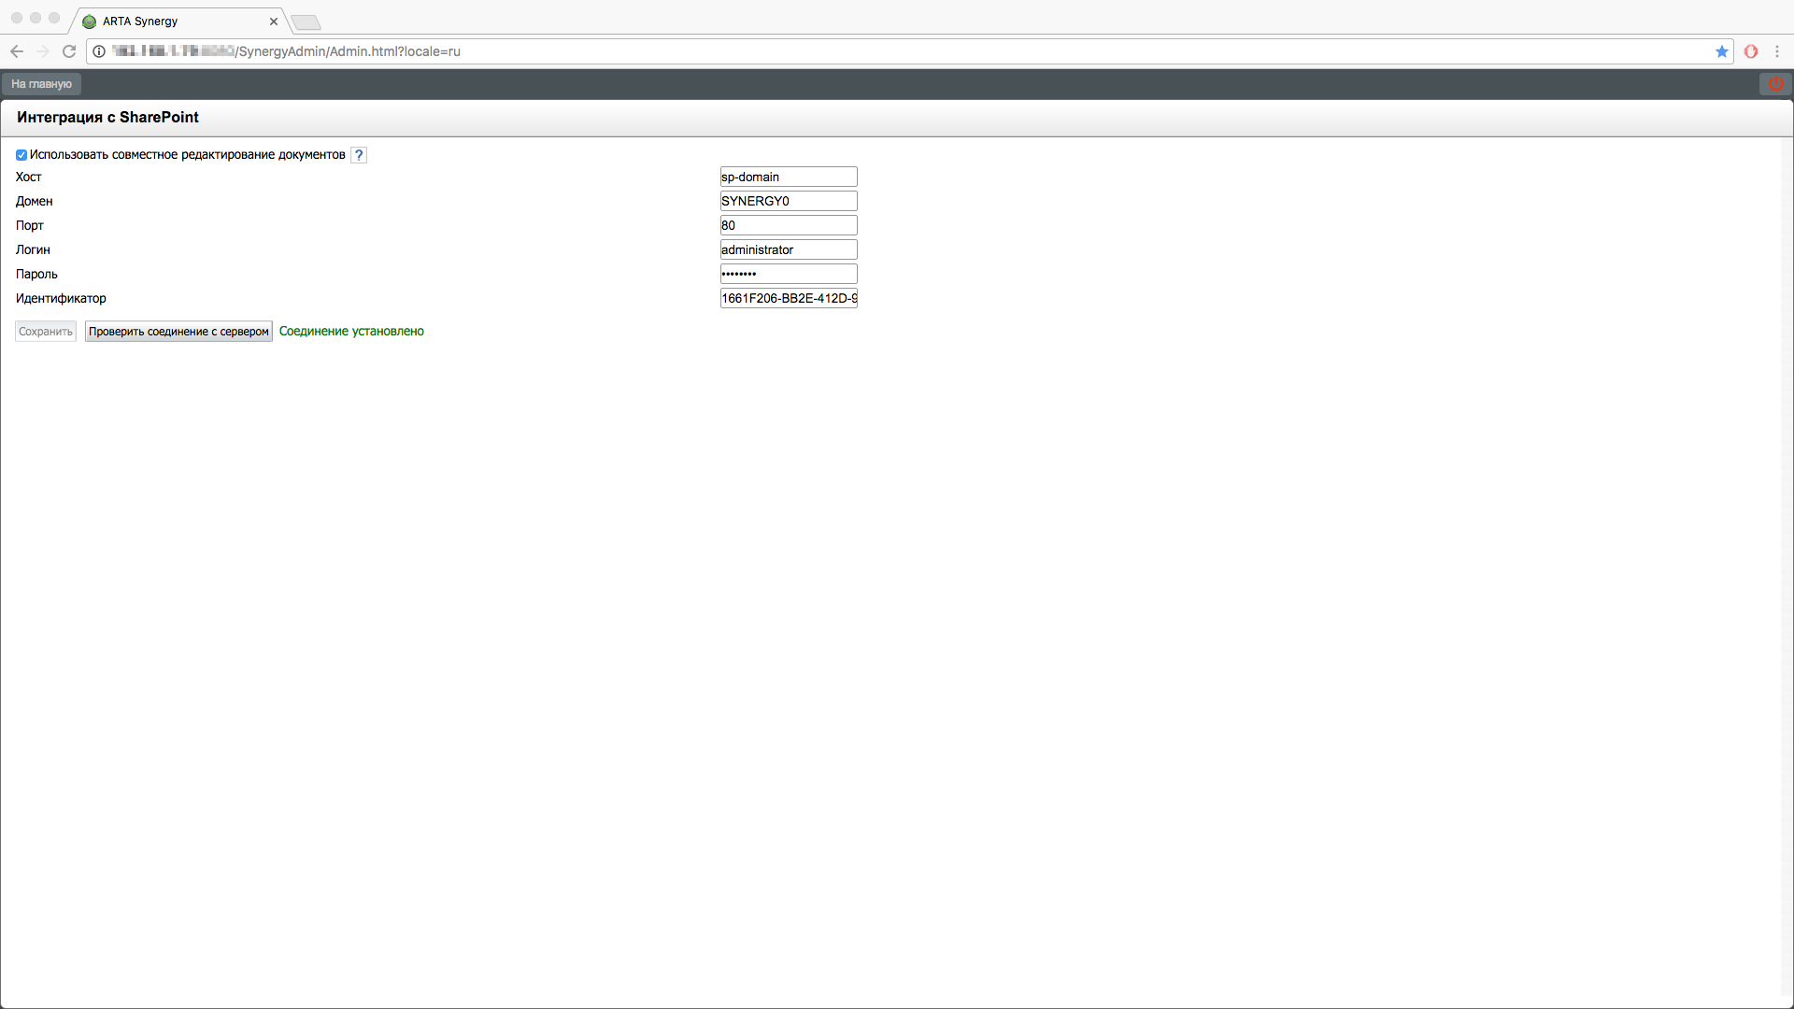Toggle collaborative document editing checkbox
This screenshot has width=1794, height=1009.
21,155
